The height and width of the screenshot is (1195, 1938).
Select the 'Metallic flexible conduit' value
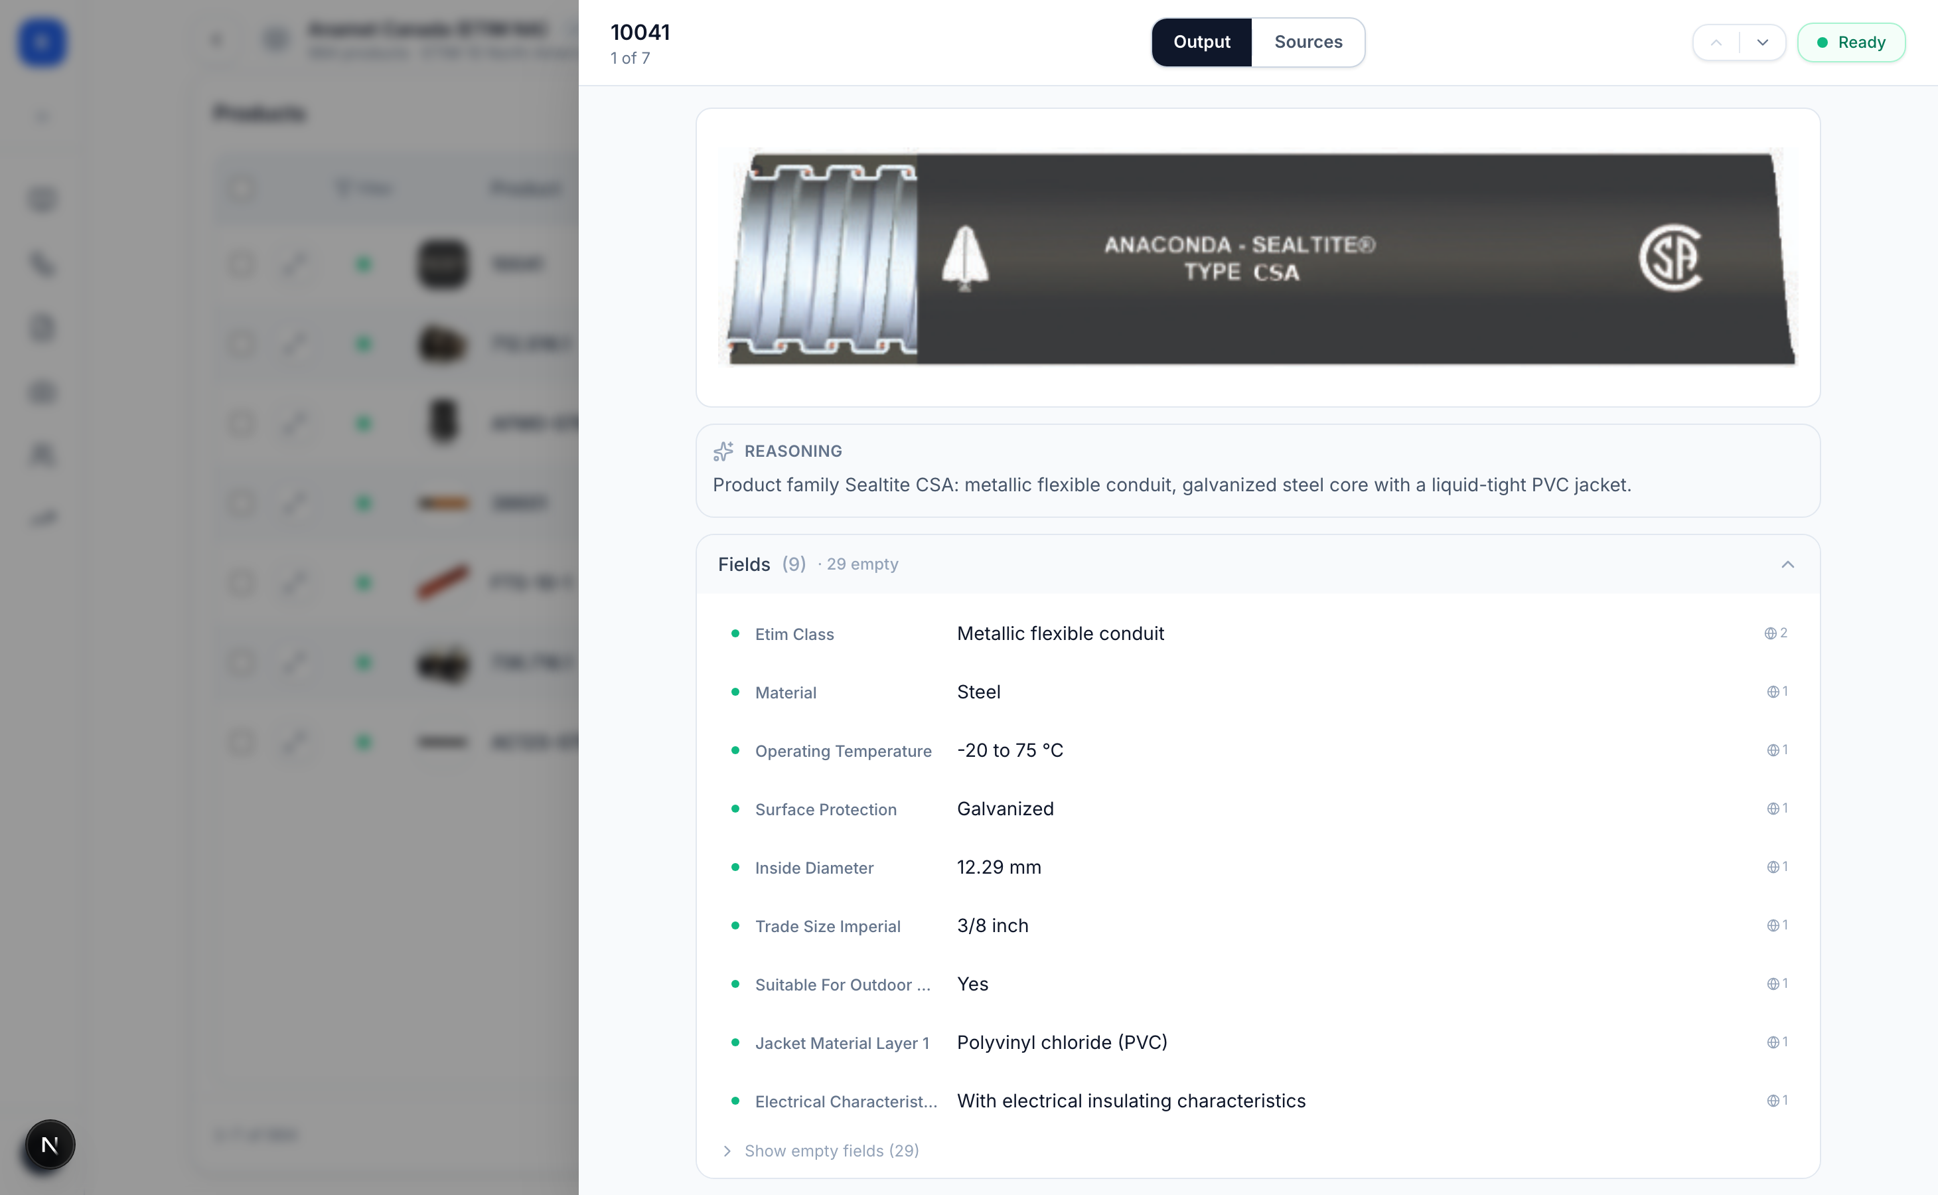pyautogui.click(x=1060, y=634)
